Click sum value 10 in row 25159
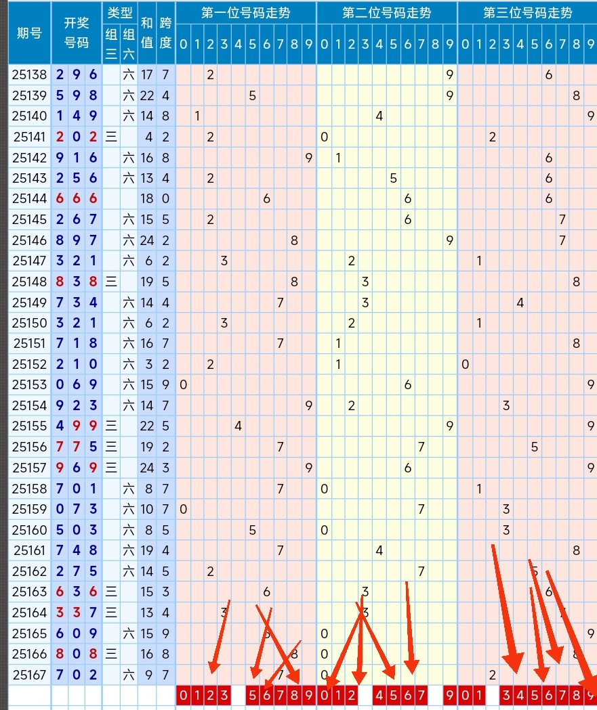Image resolution: width=597 pixels, height=710 pixels. [x=147, y=510]
